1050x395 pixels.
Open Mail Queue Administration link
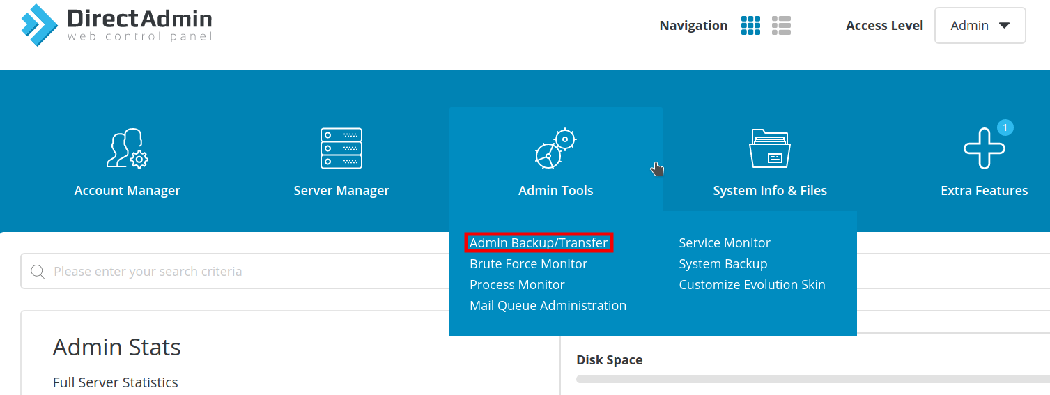click(x=548, y=306)
